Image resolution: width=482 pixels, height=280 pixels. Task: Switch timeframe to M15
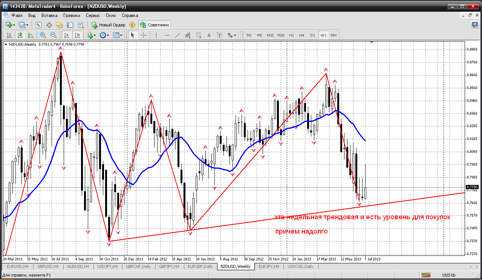[270, 35]
